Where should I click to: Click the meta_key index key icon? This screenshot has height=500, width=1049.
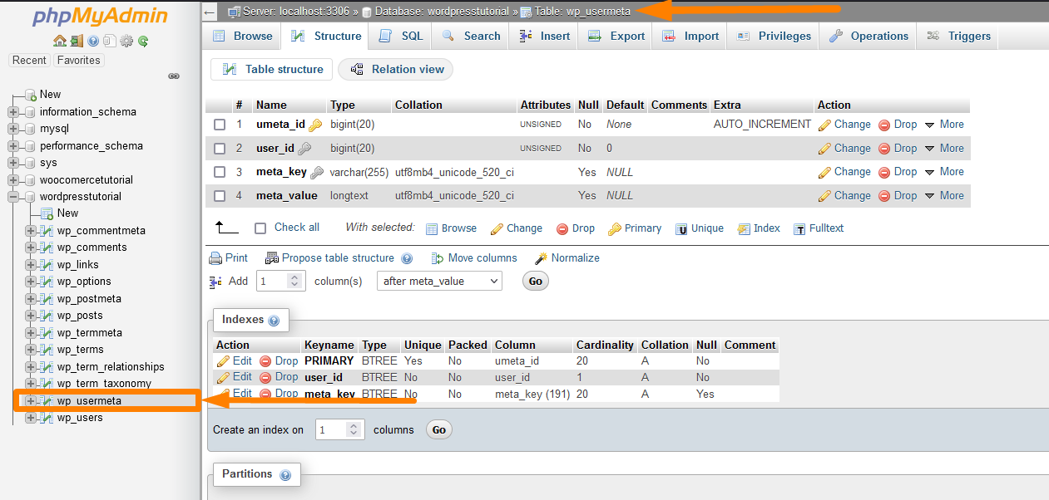click(x=317, y=173)
